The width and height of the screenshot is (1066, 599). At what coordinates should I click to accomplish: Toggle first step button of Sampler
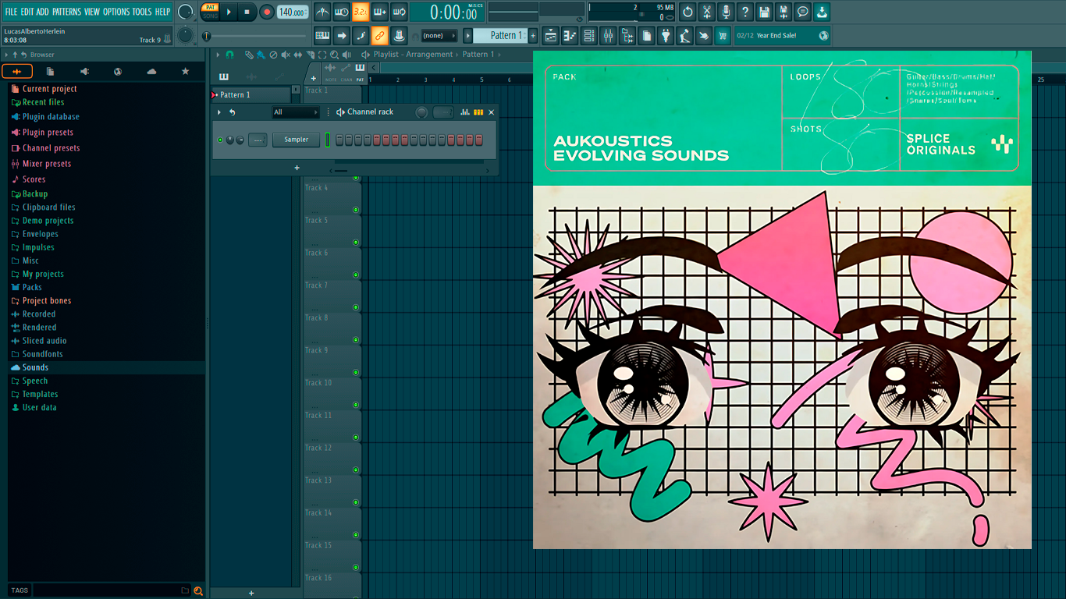[339, 140]
